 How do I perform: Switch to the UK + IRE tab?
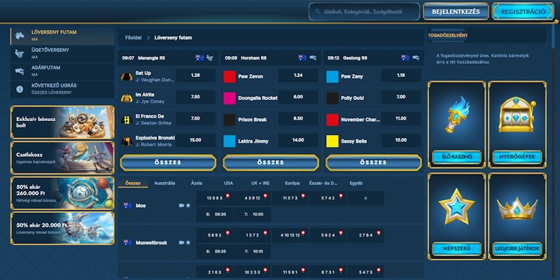(x=260, y=183)
